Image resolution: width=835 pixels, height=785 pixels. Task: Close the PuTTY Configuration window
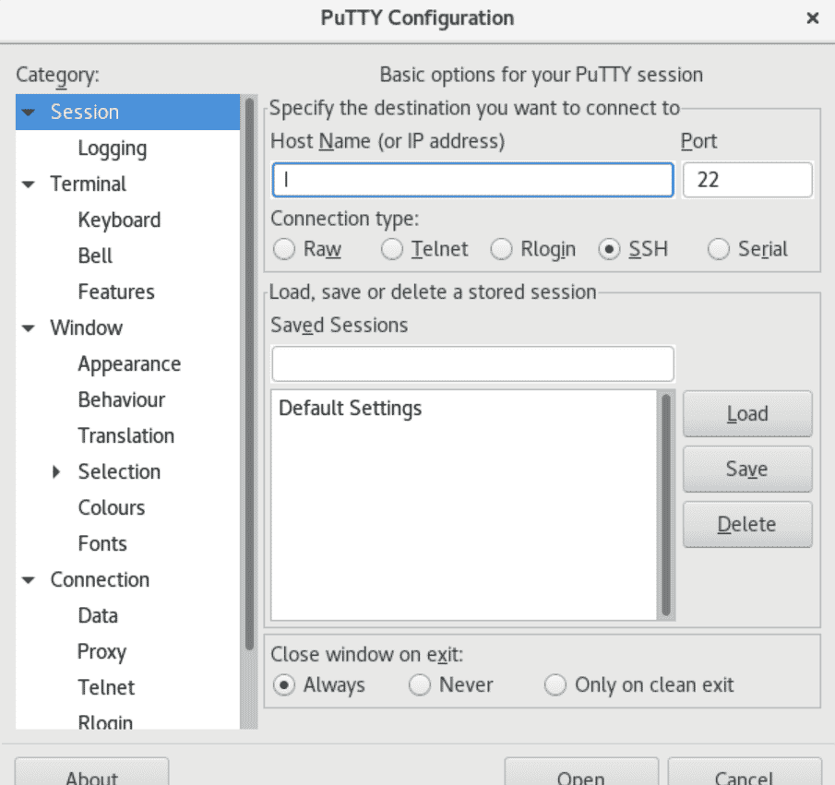(x=813, y=18)
